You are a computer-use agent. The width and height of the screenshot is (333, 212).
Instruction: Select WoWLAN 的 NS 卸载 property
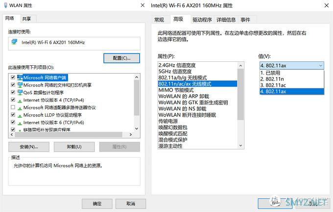pos(197,108)
